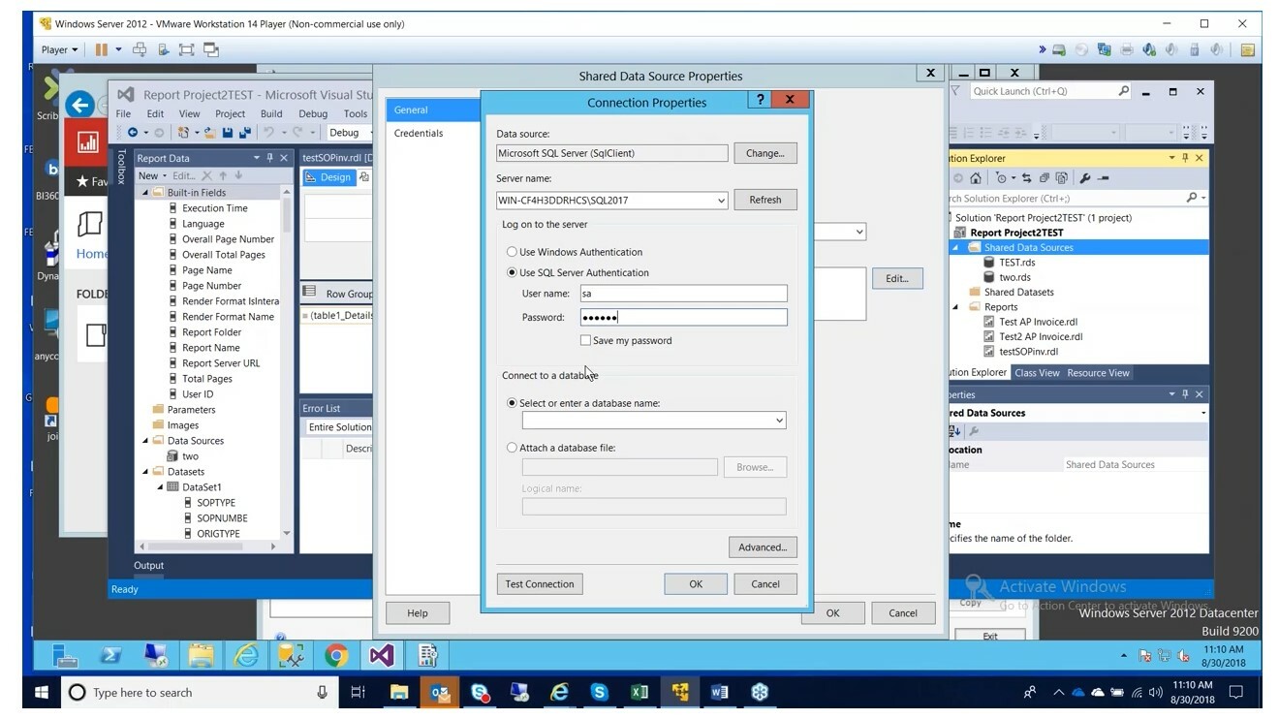Image resolution: width=1279 pixels, height=719 pixels.
Task: Click the Properties wrench icon in Solution Explorer
Action: pos(1085,177)
